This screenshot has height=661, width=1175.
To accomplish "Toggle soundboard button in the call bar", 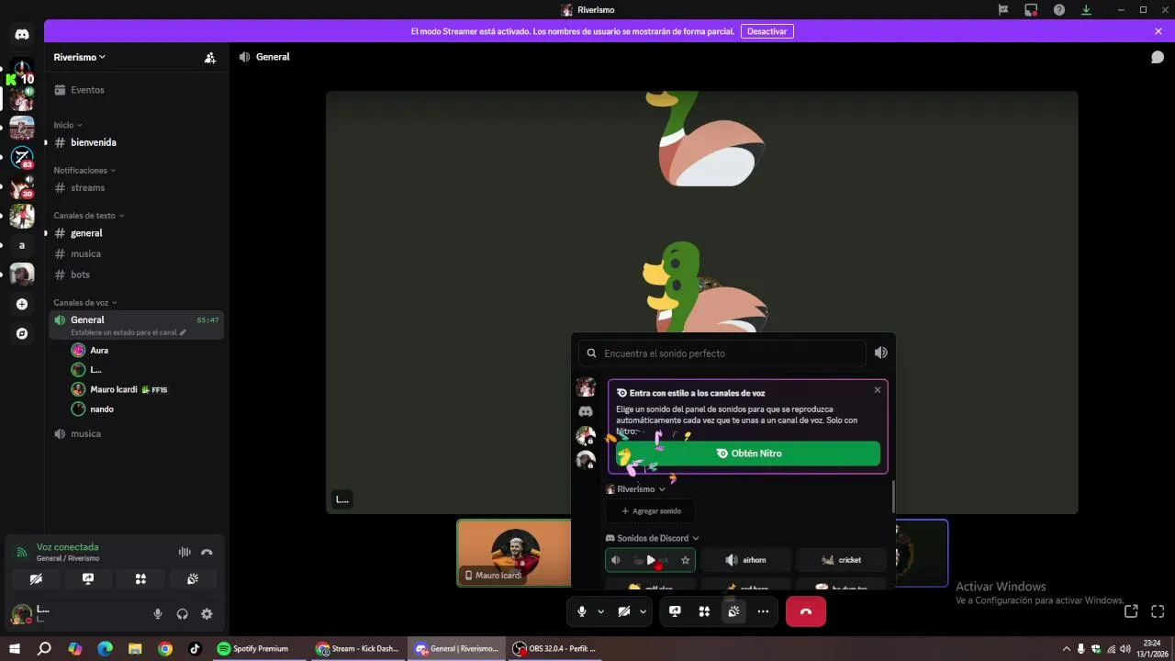I will click(x=733, y=611).
